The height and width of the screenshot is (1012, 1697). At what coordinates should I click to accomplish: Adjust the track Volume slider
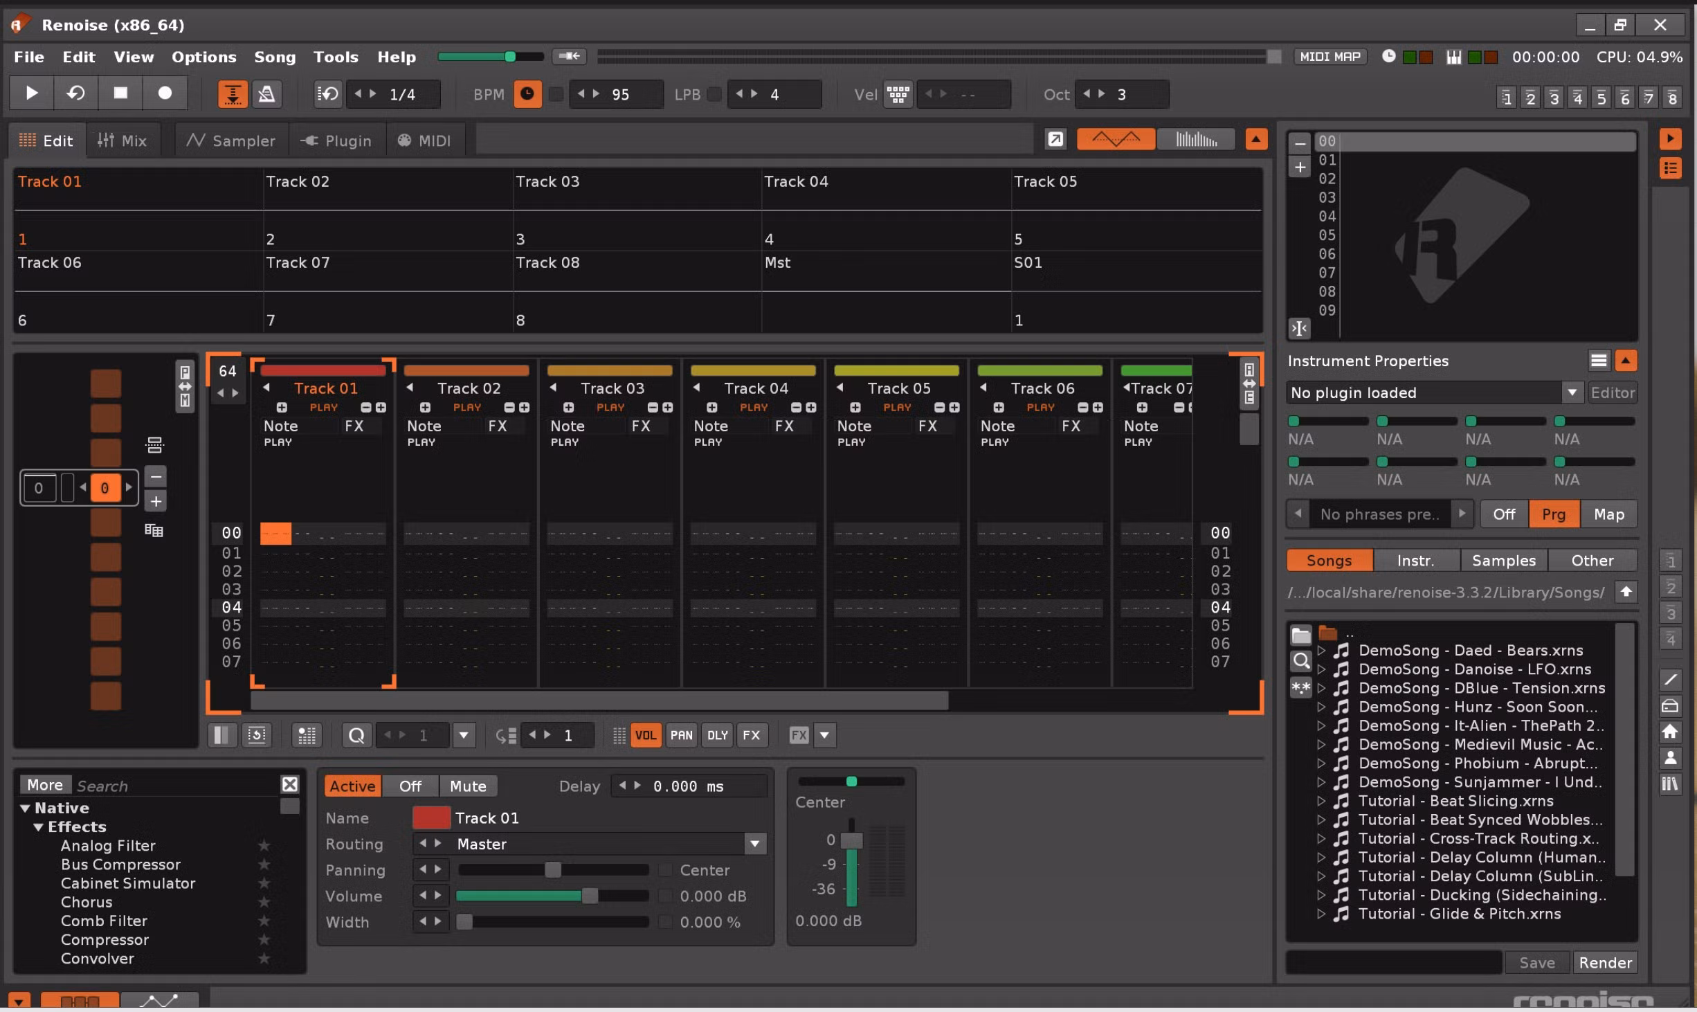(552, 896)
